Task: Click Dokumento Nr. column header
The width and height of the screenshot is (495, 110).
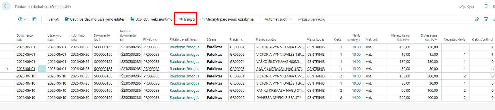Action: (102, 37)
